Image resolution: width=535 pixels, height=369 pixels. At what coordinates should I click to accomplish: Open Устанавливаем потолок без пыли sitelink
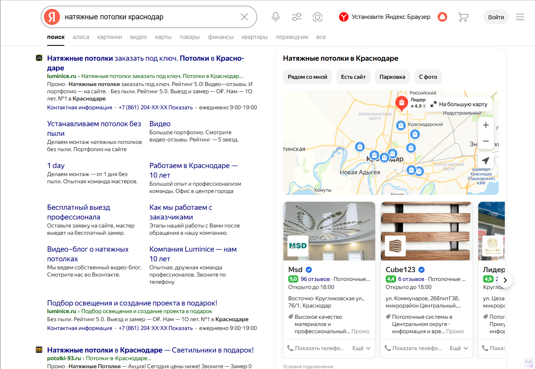[94, 129]
